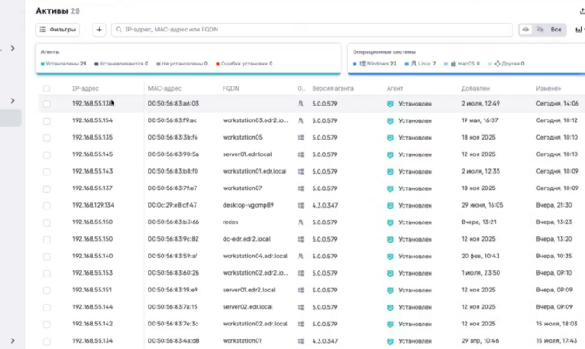Open the Фильтры filter panel

pyautogui.click(x=58, y=30)
